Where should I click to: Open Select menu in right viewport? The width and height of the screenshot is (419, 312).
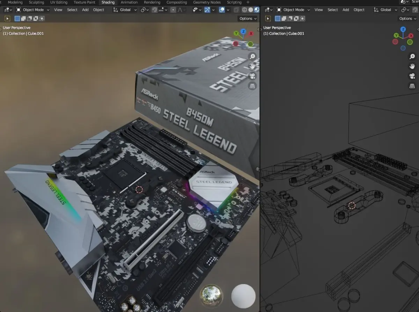coord(333,10)
